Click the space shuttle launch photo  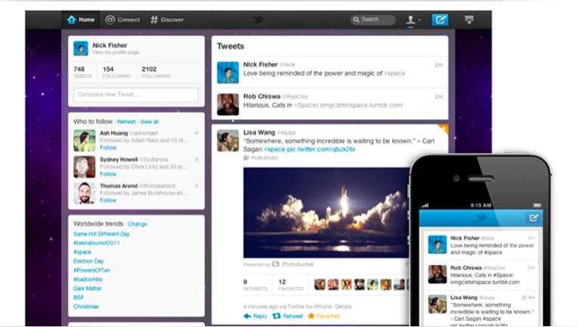326,213
